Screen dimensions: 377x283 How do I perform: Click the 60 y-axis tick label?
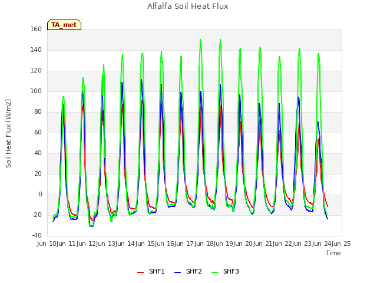[38, 132]
